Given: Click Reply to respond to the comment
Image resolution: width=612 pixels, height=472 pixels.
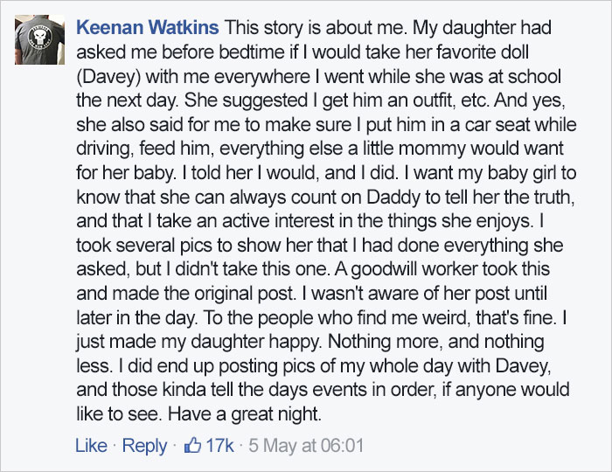Looking at the screenshot, I should click(144, 447).
